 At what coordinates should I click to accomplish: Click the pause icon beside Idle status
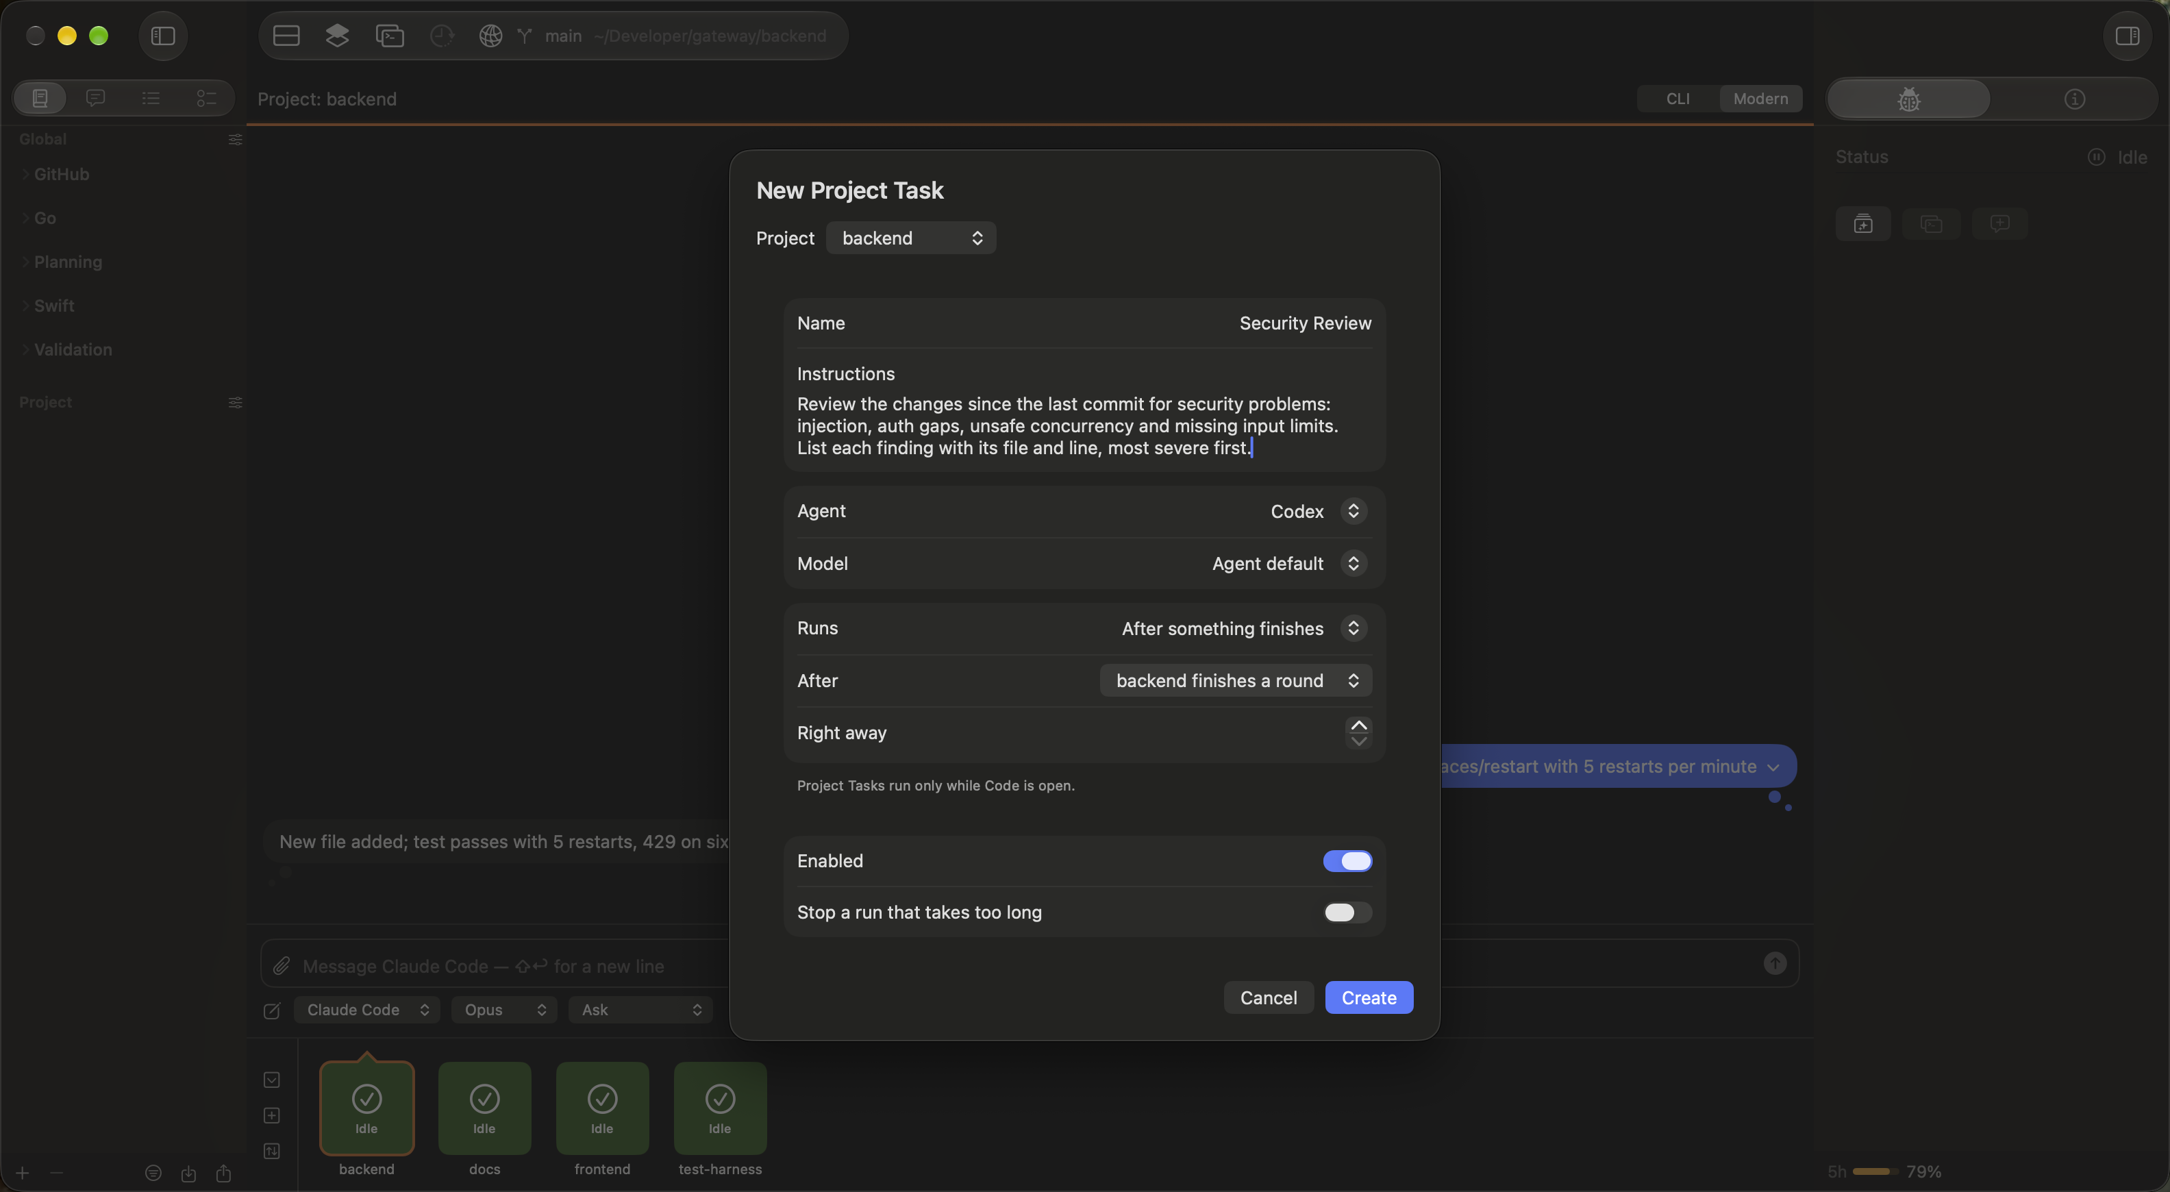point(2096,158)
